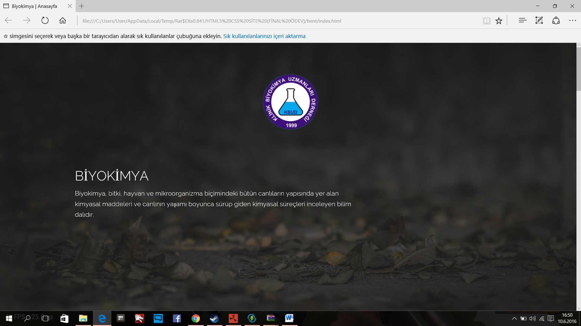Click Sık kullanılanlarınızı içeri aktarma link

tap(264, 36)
